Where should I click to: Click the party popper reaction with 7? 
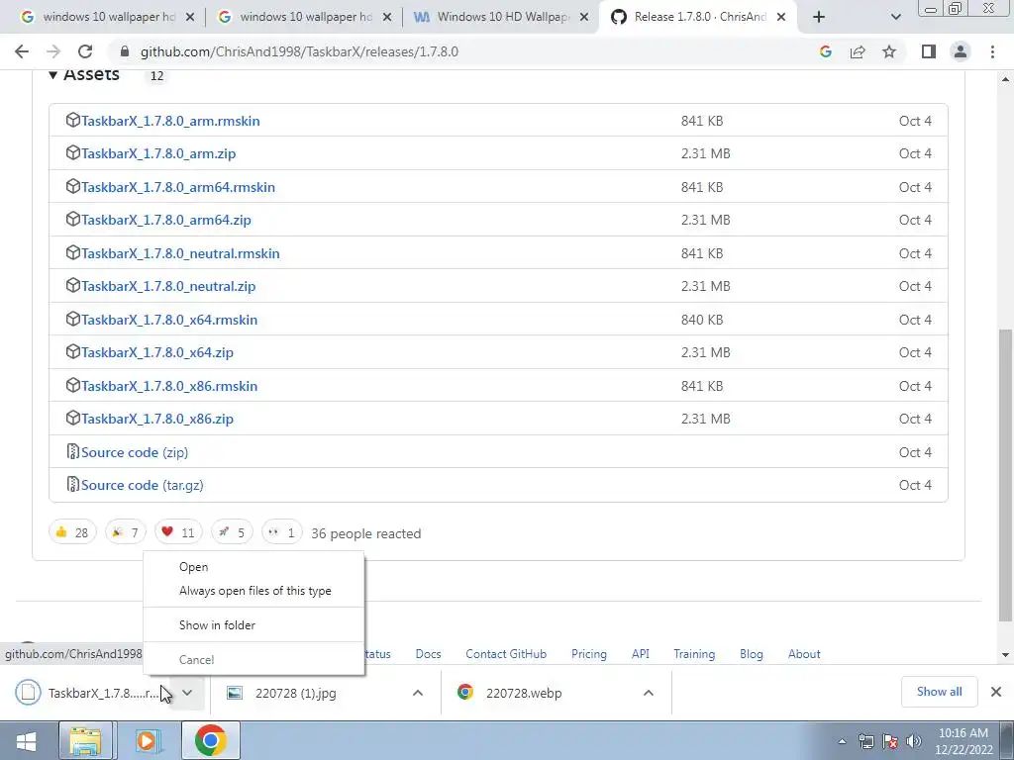point(126,532)
